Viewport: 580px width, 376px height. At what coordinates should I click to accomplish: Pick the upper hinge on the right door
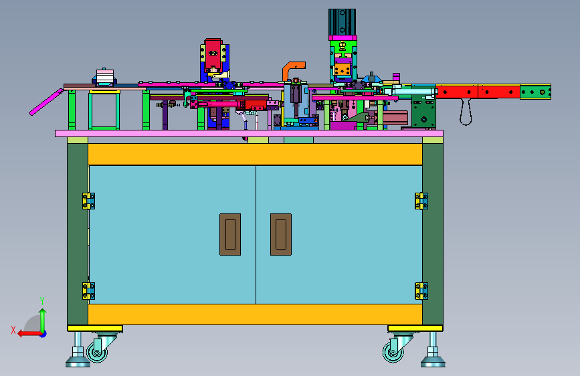(x=421, y=201)
